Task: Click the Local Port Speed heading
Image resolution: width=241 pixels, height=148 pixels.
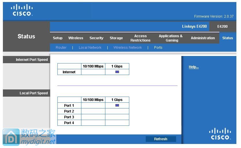Action: pyautogui.click(x=34, y=93)
